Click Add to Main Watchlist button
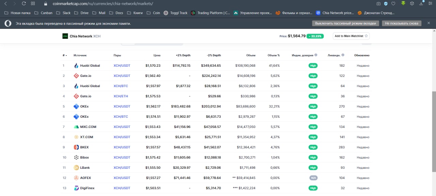The width and height of the screenshot is (436, 196). [351, 36]
